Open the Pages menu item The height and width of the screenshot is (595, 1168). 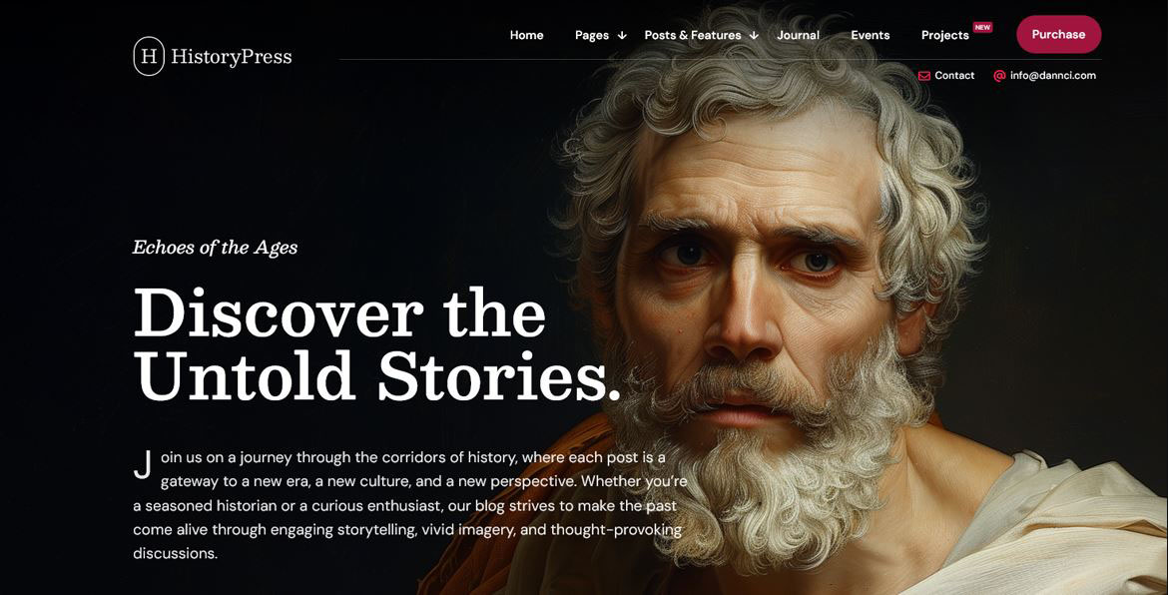coord(591,35)
